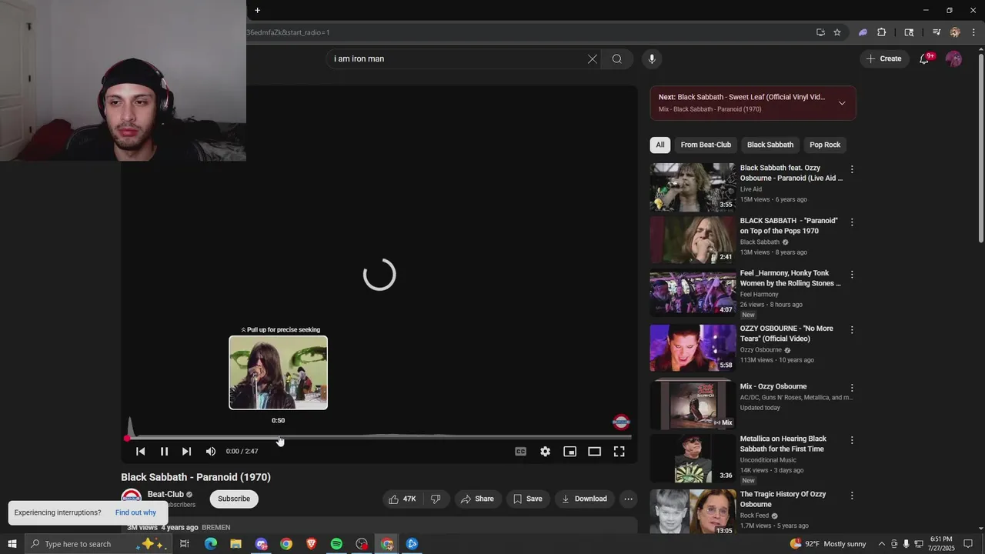The image size is (985, 554).
Task: Toggle theater mode view
Action: coord(594,452)
